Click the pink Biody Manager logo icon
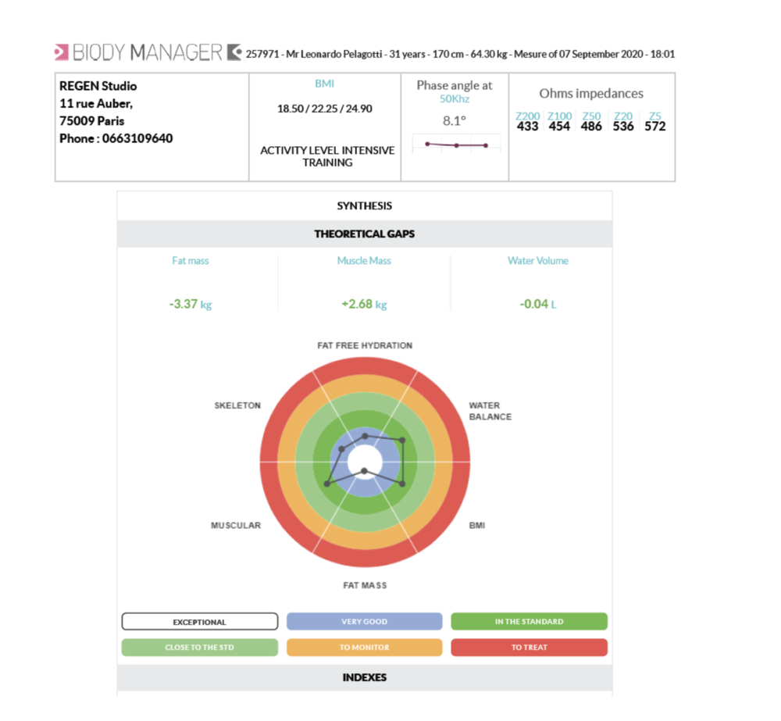The height and width of the screenshot is (721, 781). click(x=61, y=52)
